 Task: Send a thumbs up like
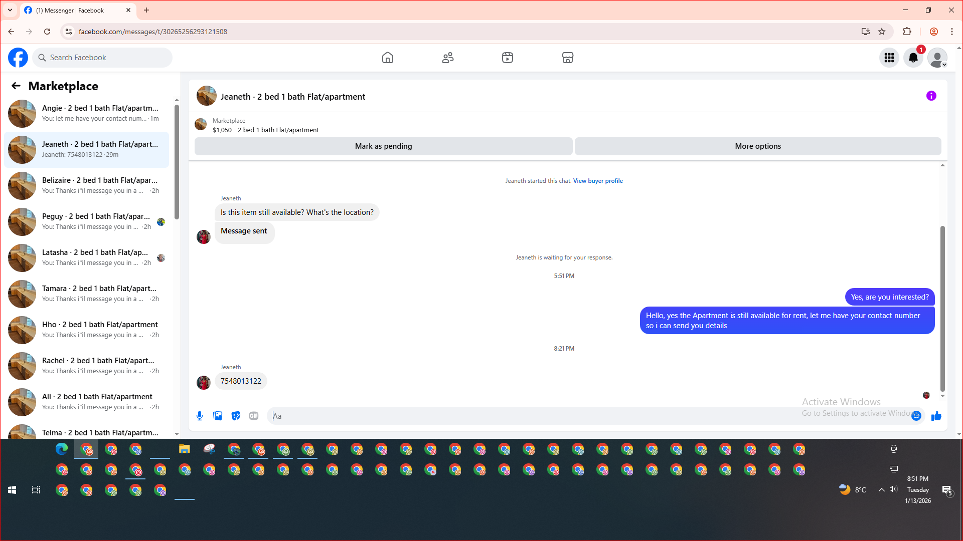[936, 416]
